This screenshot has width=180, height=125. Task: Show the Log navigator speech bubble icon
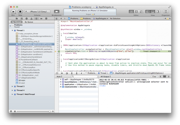coord(46,18)
